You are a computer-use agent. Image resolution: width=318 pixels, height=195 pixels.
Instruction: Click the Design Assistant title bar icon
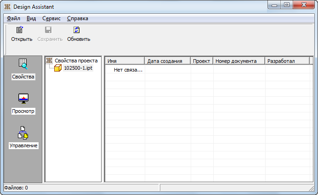(7, 7)
